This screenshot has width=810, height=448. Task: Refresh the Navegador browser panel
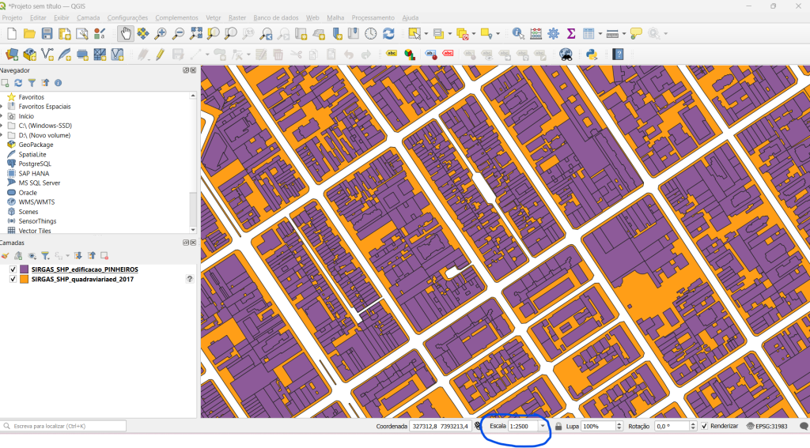[x=18, y=83]
